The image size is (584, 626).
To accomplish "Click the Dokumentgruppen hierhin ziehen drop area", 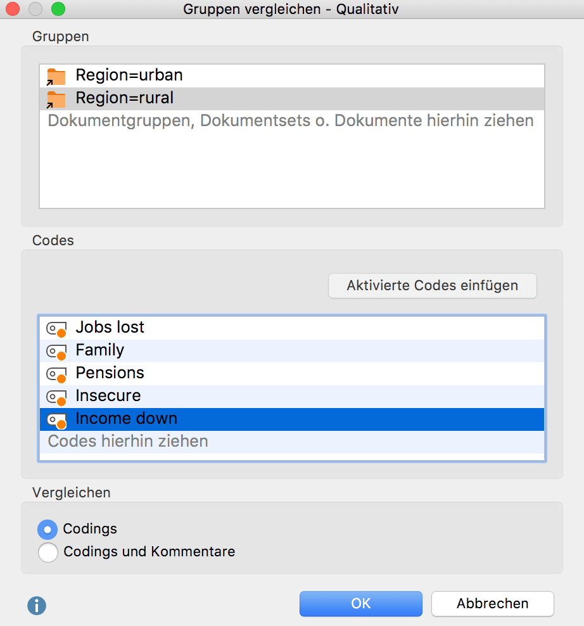I will (291, 120).
